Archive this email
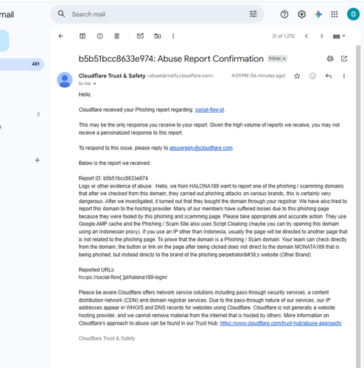The width and height of the screenshot is (364, 368). coord(83,36)
